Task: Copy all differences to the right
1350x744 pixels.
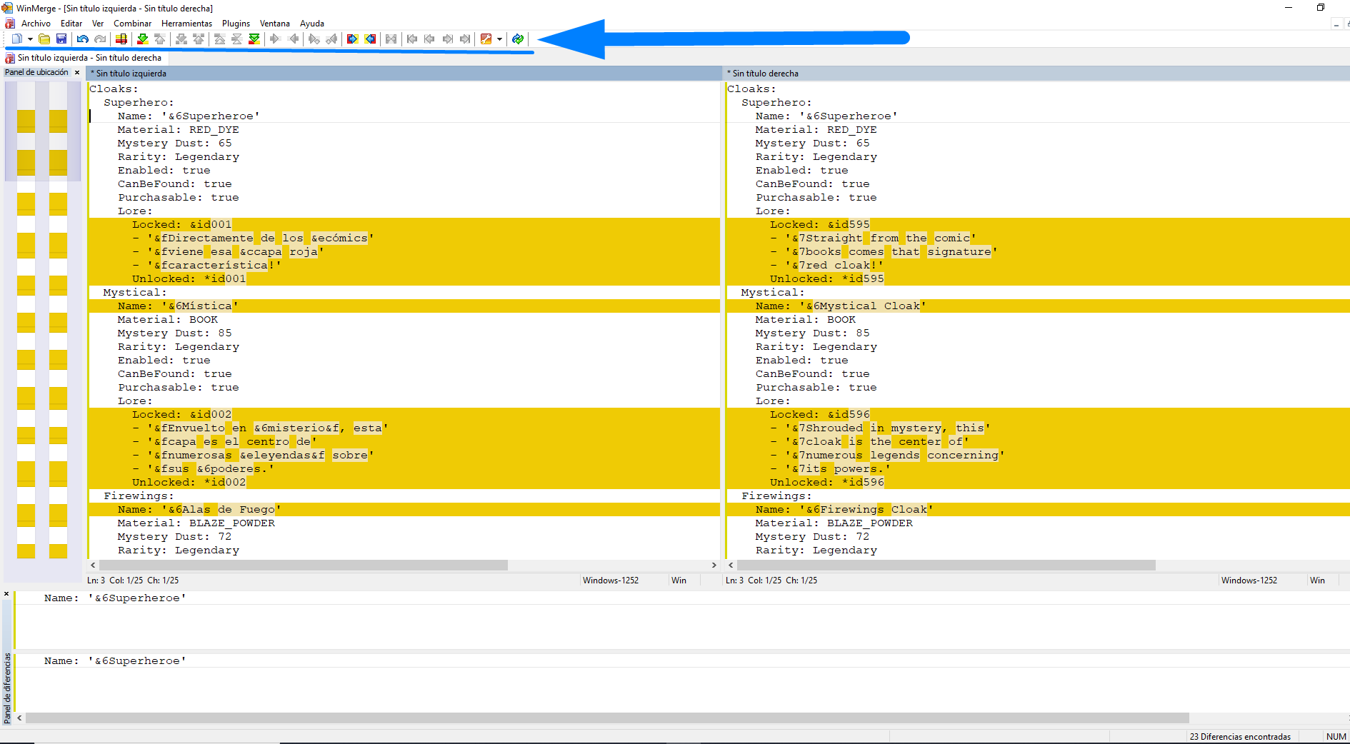Action: [x=352, y=39]
